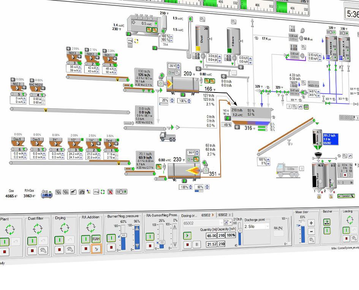This screenshot has height=290, width=359.
Task: Click the Batcher discharge icon
Action: (327, 222)
